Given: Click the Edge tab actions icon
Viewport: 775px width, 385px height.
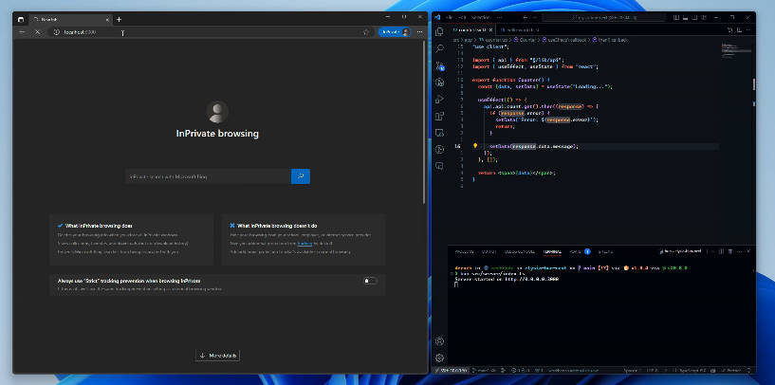Looking at the screenshot, I should click(21, 19).
